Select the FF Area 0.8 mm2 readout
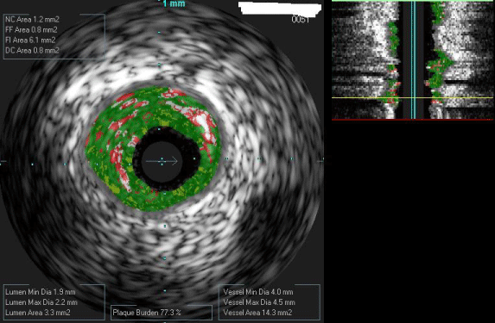This screenshot has height=323, width=495. [x=31, y=30]
